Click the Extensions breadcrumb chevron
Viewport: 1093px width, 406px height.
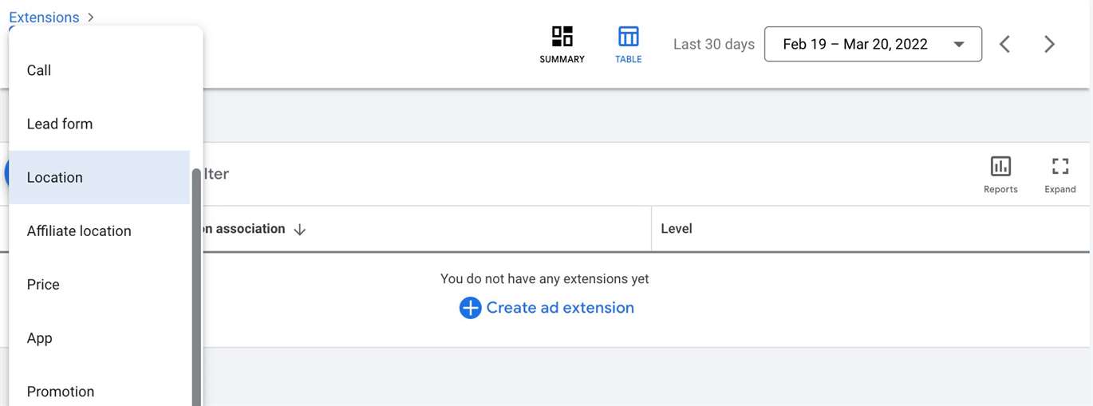click(90, 17)
